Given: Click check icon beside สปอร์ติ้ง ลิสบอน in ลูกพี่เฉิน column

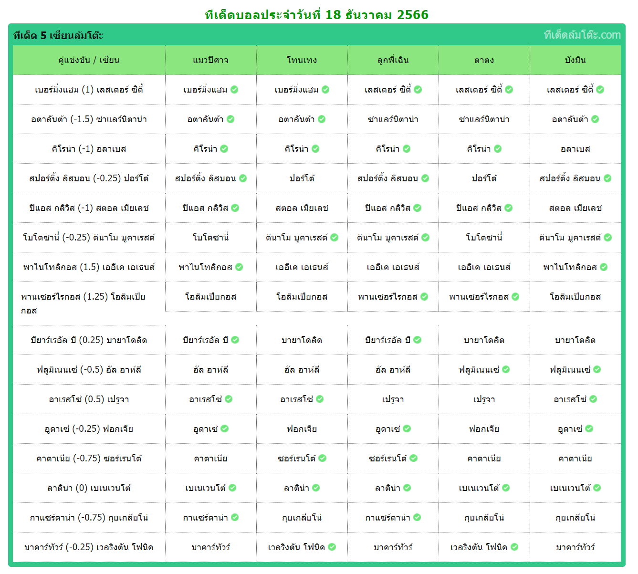Looking at the screenshot, I should pyautogui.click(x=425, y=178).
